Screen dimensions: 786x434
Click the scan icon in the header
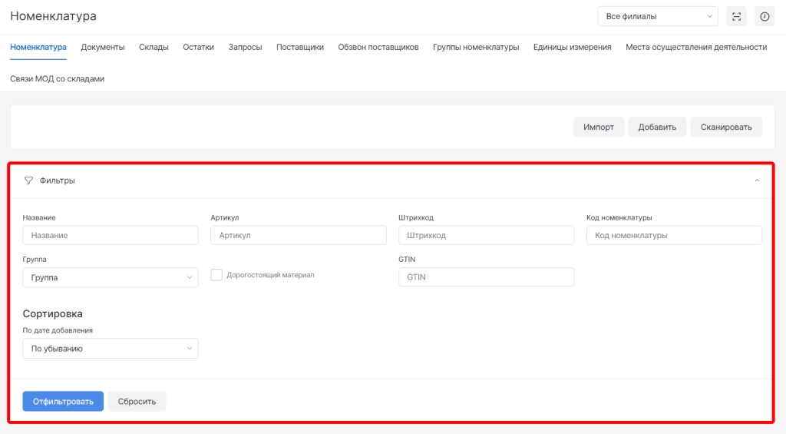tap(736, 16)
